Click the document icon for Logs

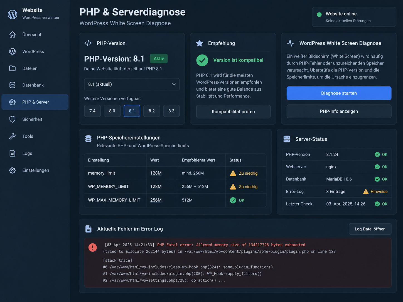12,153
